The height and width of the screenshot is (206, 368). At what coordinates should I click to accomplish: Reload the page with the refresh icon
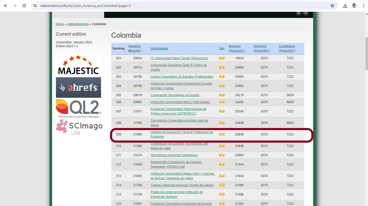(x=24, y=6)
